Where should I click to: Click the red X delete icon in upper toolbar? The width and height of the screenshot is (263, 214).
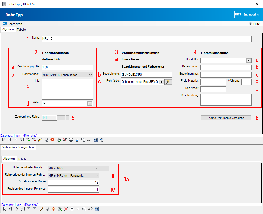pos(65,140)
